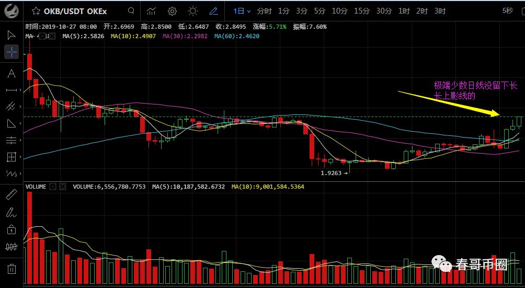Click the 5秒 refresh interval label

508,10
